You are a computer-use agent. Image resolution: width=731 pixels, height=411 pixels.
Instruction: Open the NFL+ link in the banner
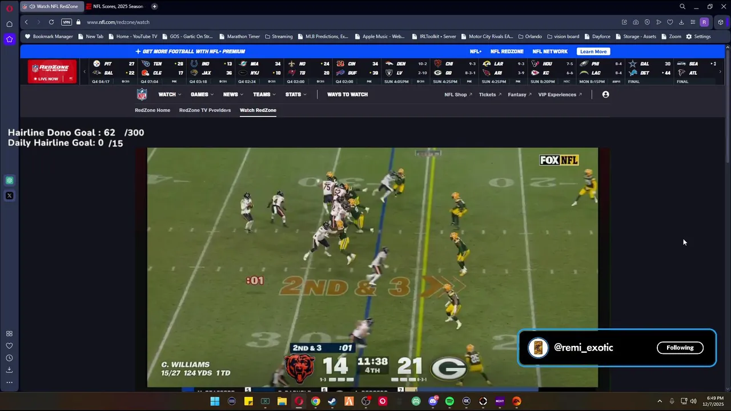click(x=476, y=51)
